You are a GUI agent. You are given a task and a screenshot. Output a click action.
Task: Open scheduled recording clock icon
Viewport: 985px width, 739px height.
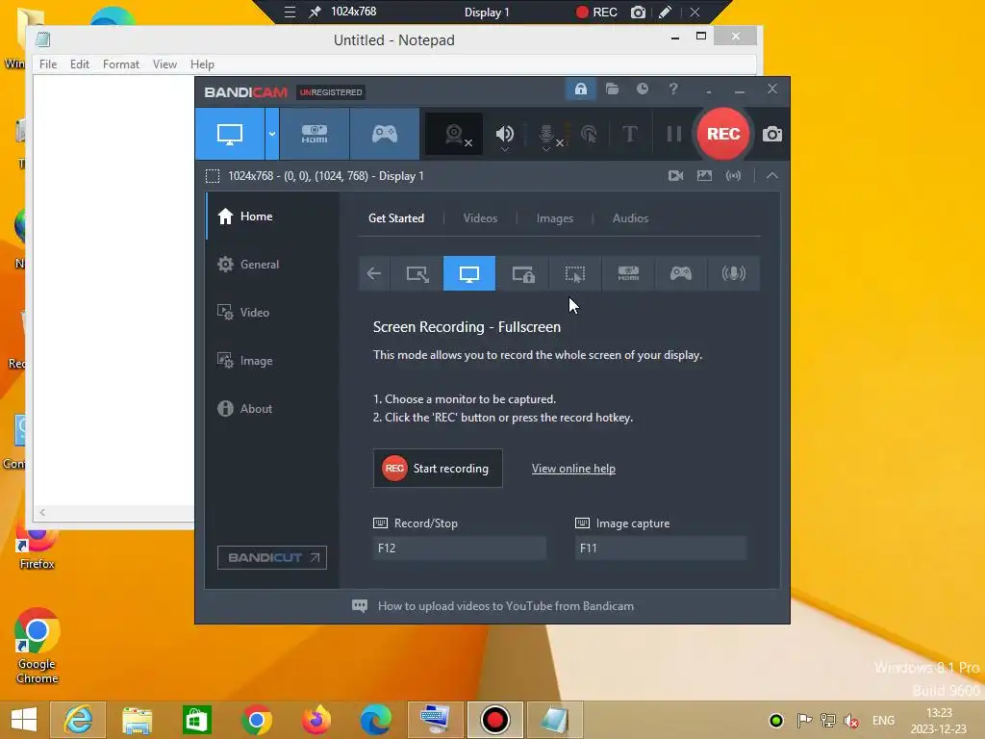[x=642, y=89]
